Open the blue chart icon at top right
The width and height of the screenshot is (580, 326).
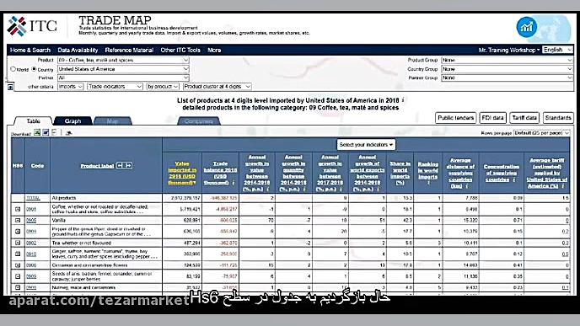[x=527, y=27]
